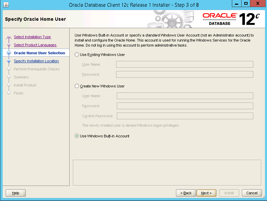Click the Help button
Screen dimensions: 267x201
coord(16,193)
